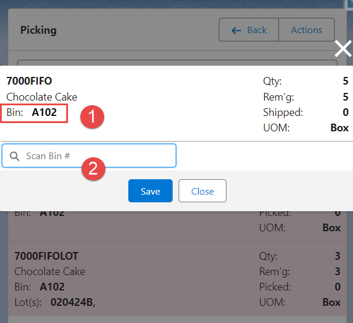Click the UOM Box value in dialog
The height and width of the screenshot is (323, 353).
[339, 128]
